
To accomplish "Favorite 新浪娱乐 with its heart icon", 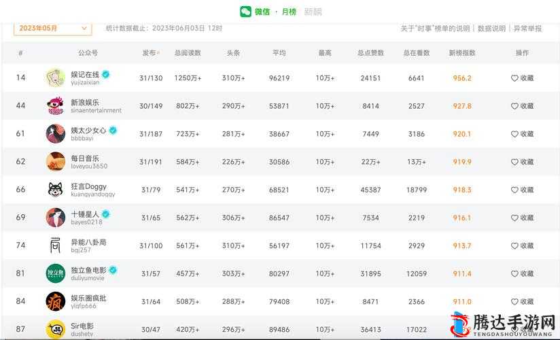I will 514,106.
